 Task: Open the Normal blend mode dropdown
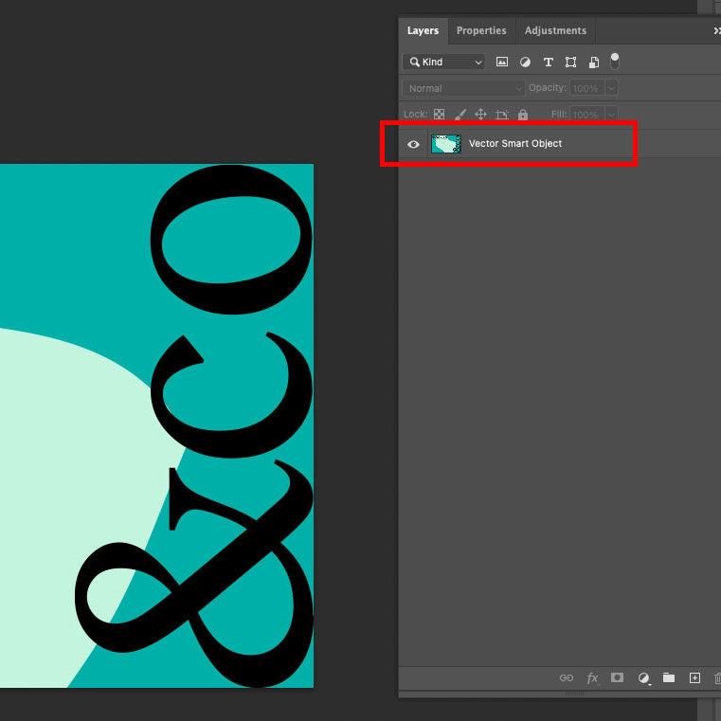pos(463,88)
